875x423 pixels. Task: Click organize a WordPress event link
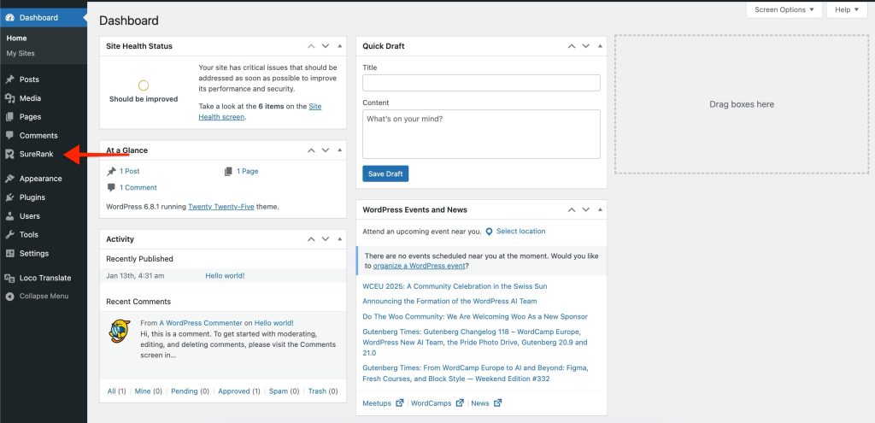(x=419, y=266)
